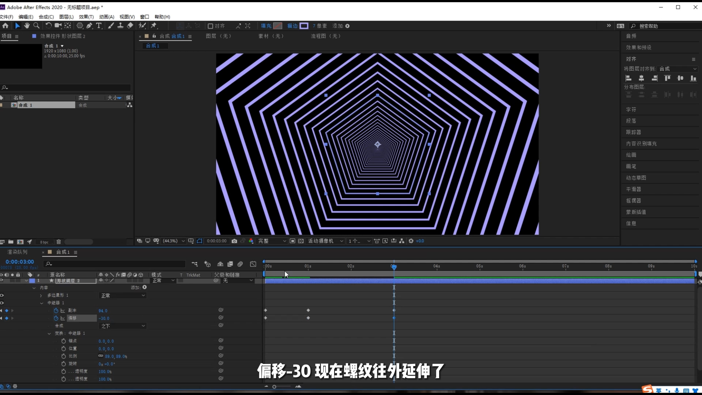Collapse the 中继器 1 group
This screenshot has width=702, height=395.
(x=41, y=303)
